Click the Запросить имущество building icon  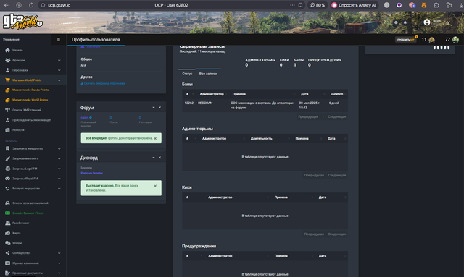(7, 148)
